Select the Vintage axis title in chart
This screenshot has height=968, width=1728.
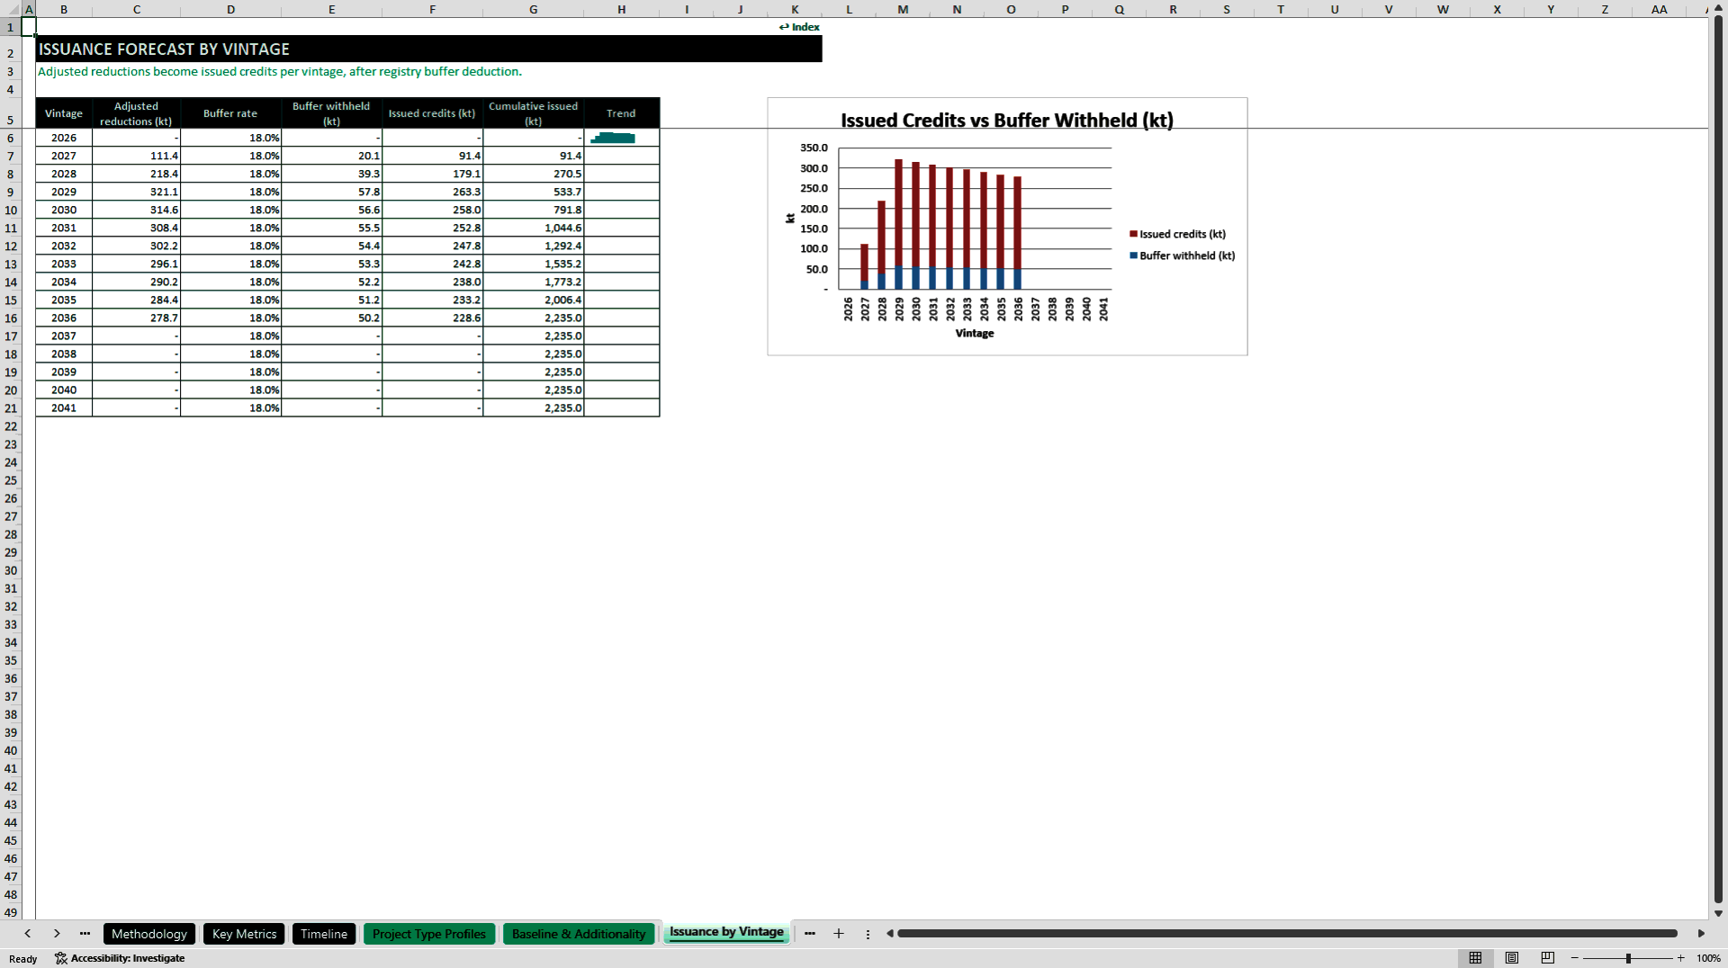point(975,333)
